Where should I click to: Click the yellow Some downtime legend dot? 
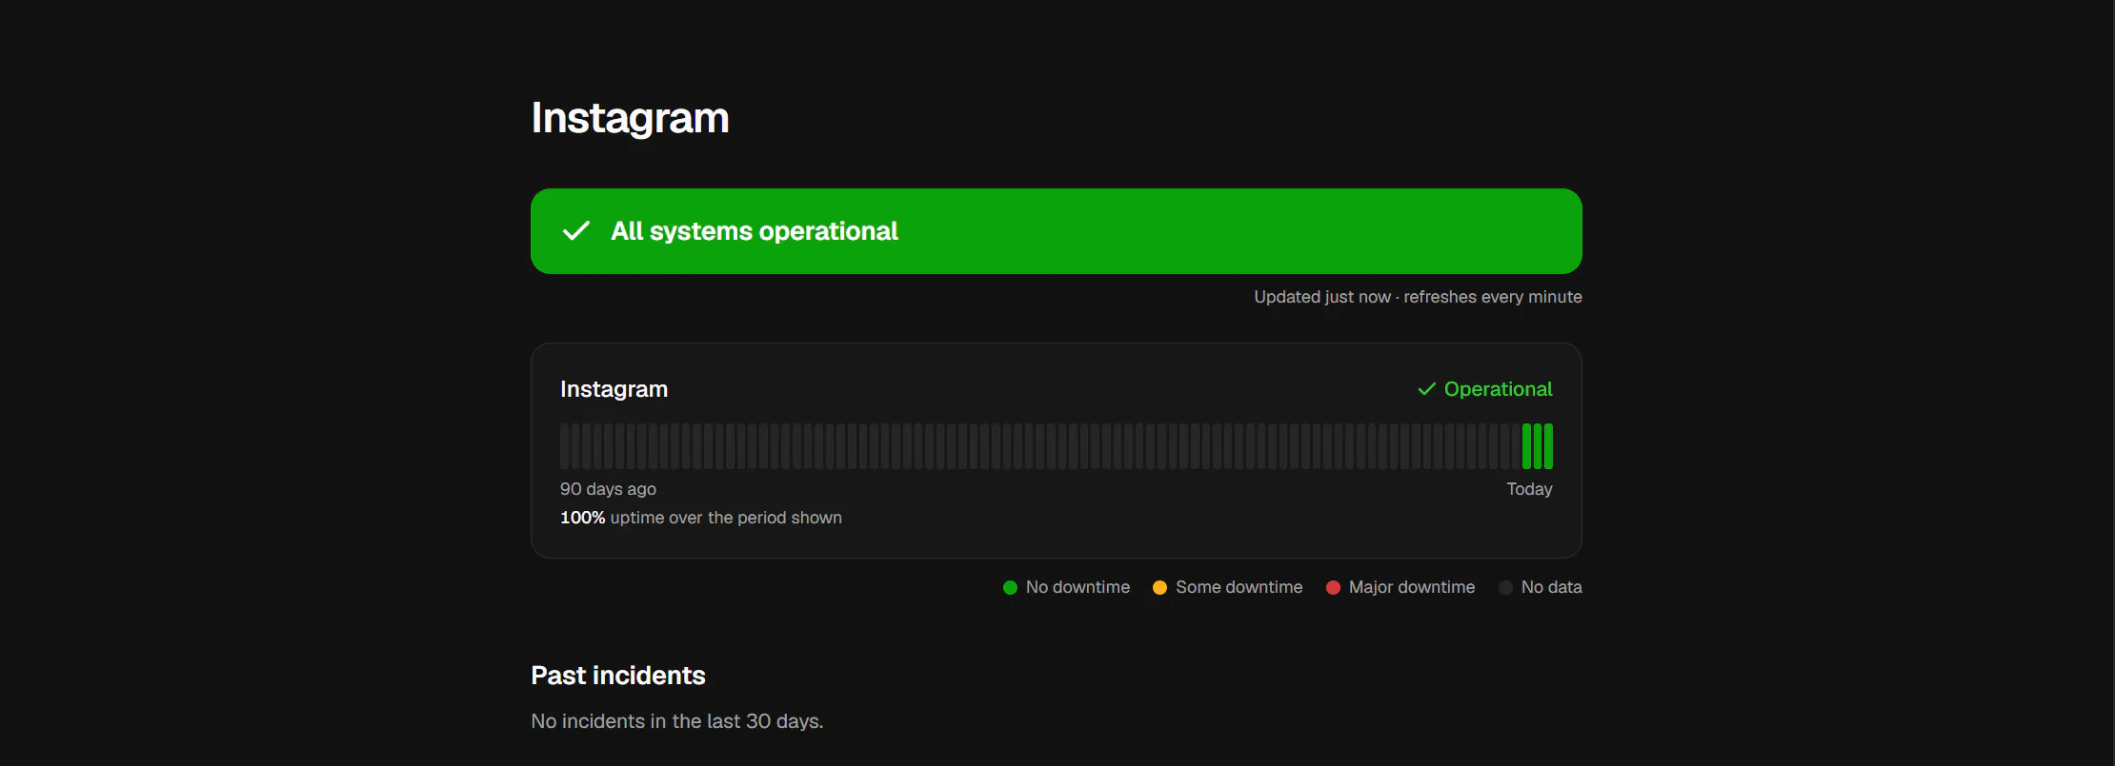click(1159, 588)
